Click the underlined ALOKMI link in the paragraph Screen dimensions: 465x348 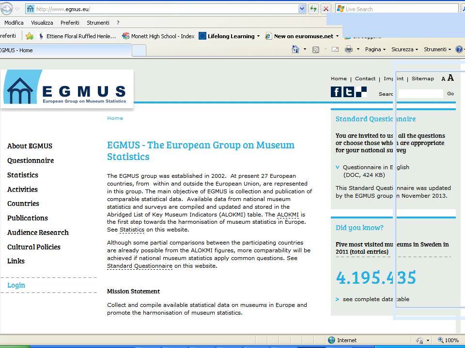[288, 215]
